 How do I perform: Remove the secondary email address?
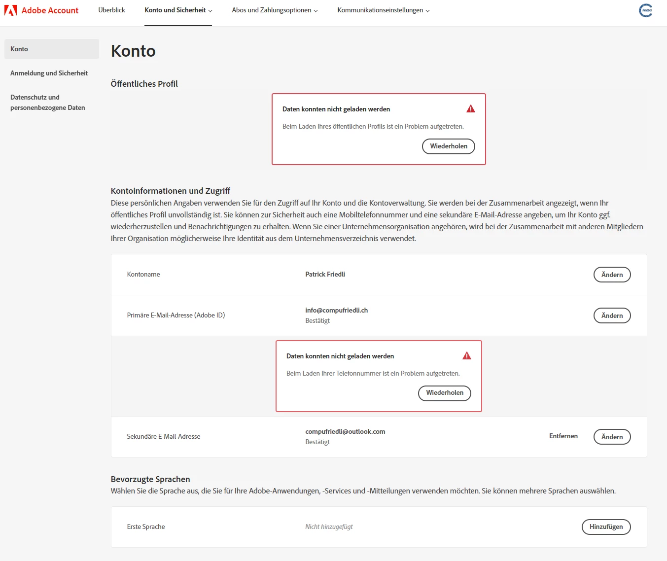563,436
